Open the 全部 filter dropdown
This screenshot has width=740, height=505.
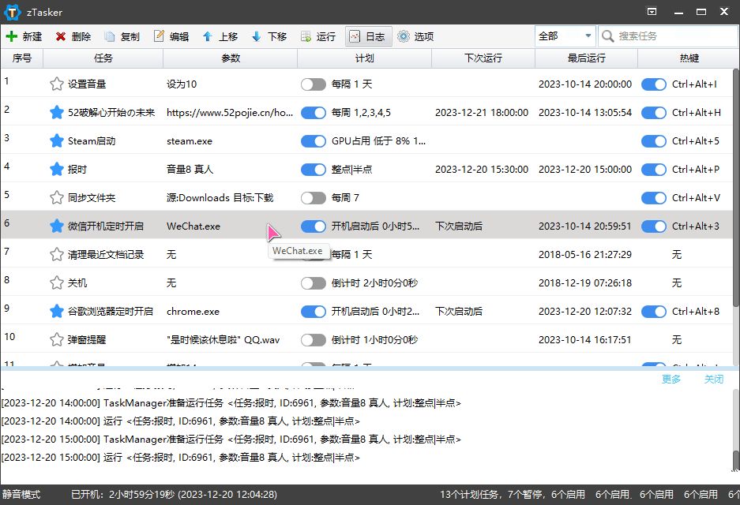click(x=565, y=36)
